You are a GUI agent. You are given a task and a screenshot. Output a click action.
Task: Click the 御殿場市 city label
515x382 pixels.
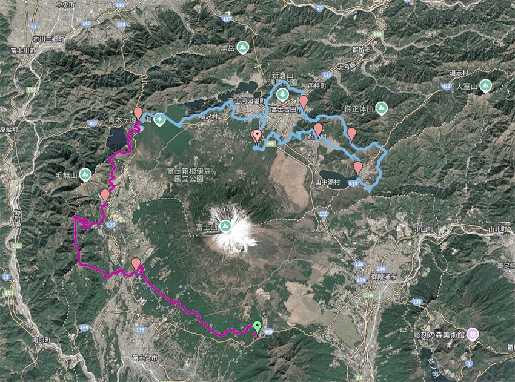coord(384,277)
